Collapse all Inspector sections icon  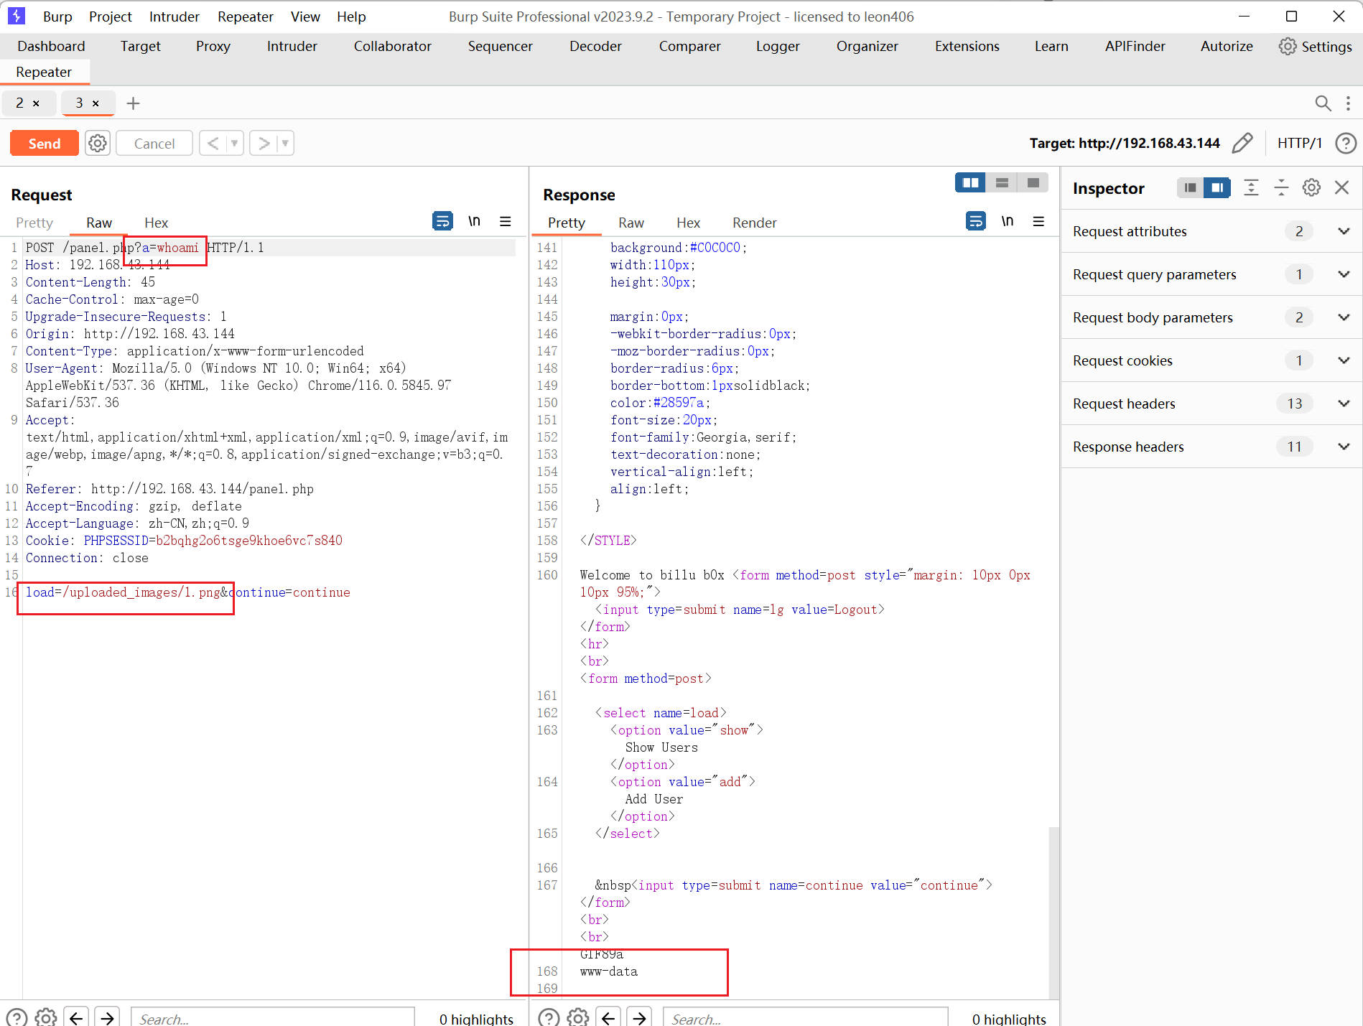pyautogui.click(x=1281, y=187)
